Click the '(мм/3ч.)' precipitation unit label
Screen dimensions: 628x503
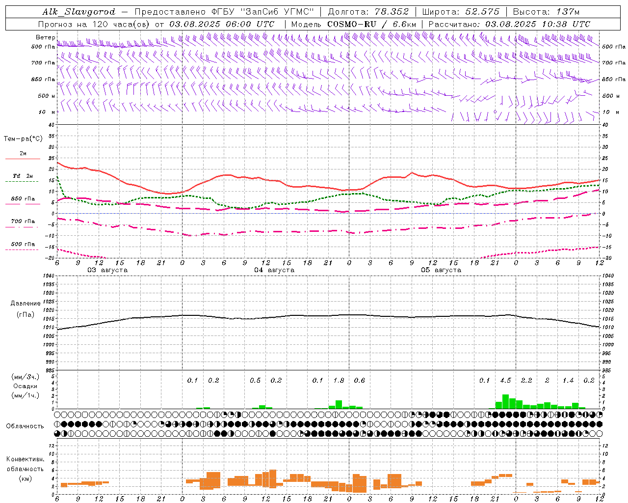(26, 377)
